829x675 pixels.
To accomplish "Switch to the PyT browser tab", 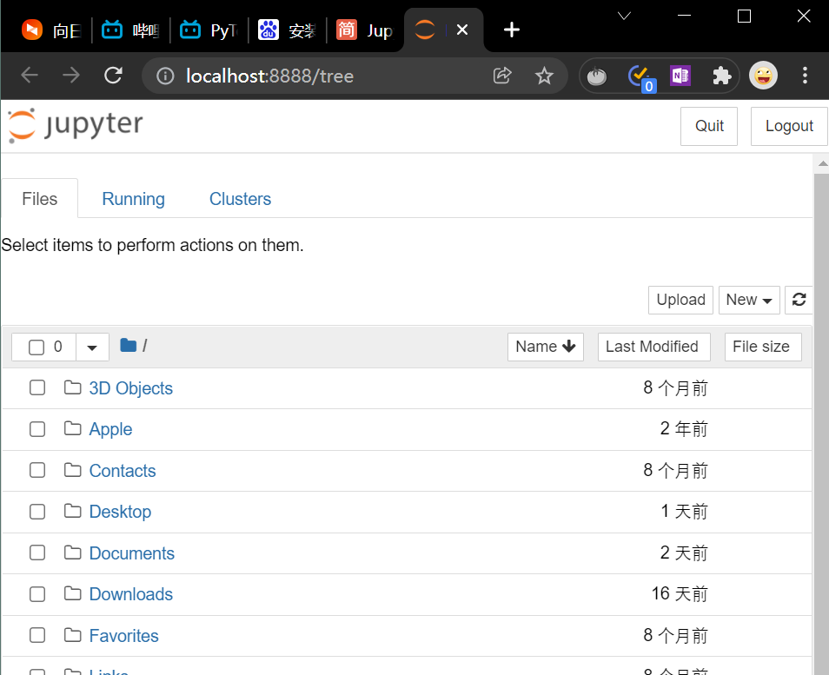I will click(209, 30).
